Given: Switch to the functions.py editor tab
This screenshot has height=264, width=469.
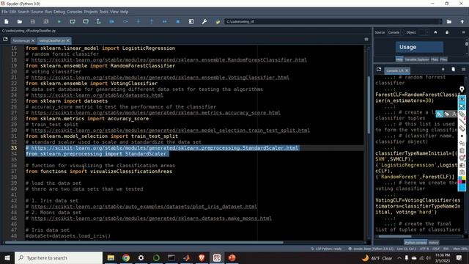Looking at the screenshot, I should [21, 40].
